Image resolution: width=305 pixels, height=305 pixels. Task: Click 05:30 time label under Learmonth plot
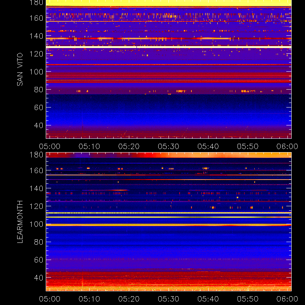(x=169, y=299)
